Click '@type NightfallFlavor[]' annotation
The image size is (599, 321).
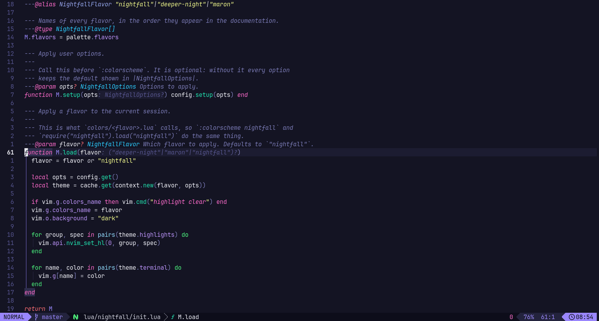coord(75,29)
